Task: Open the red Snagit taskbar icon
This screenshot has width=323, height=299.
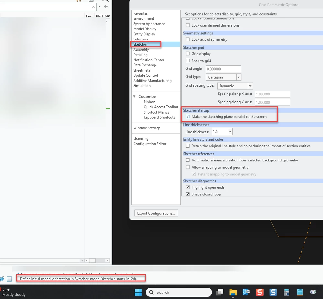Action: pos(260,292)
